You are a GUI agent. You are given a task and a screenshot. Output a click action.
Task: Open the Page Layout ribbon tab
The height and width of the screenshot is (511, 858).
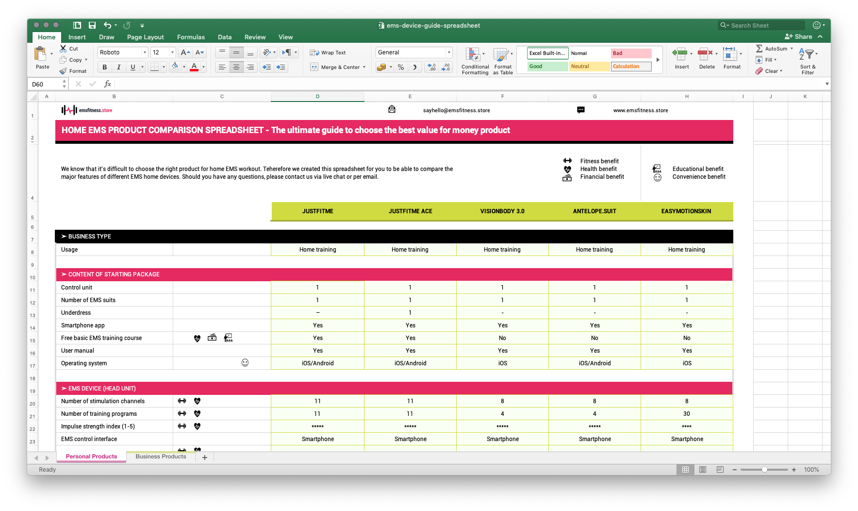pyautogui.click(x=145, y=37)
